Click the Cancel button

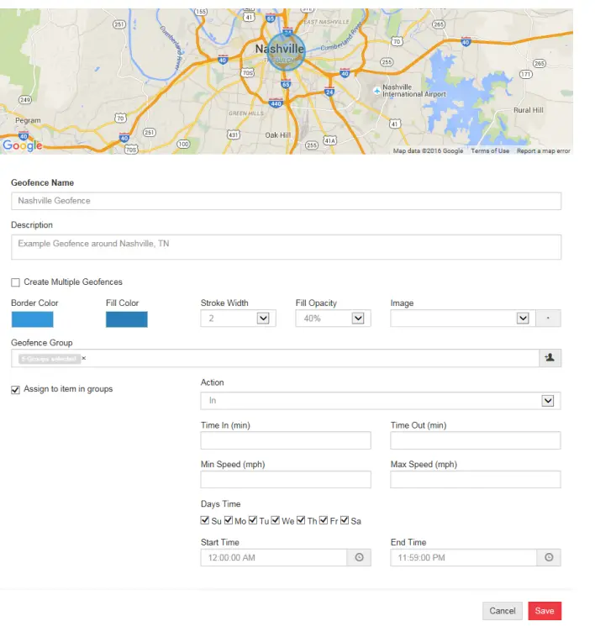(503, 611)
